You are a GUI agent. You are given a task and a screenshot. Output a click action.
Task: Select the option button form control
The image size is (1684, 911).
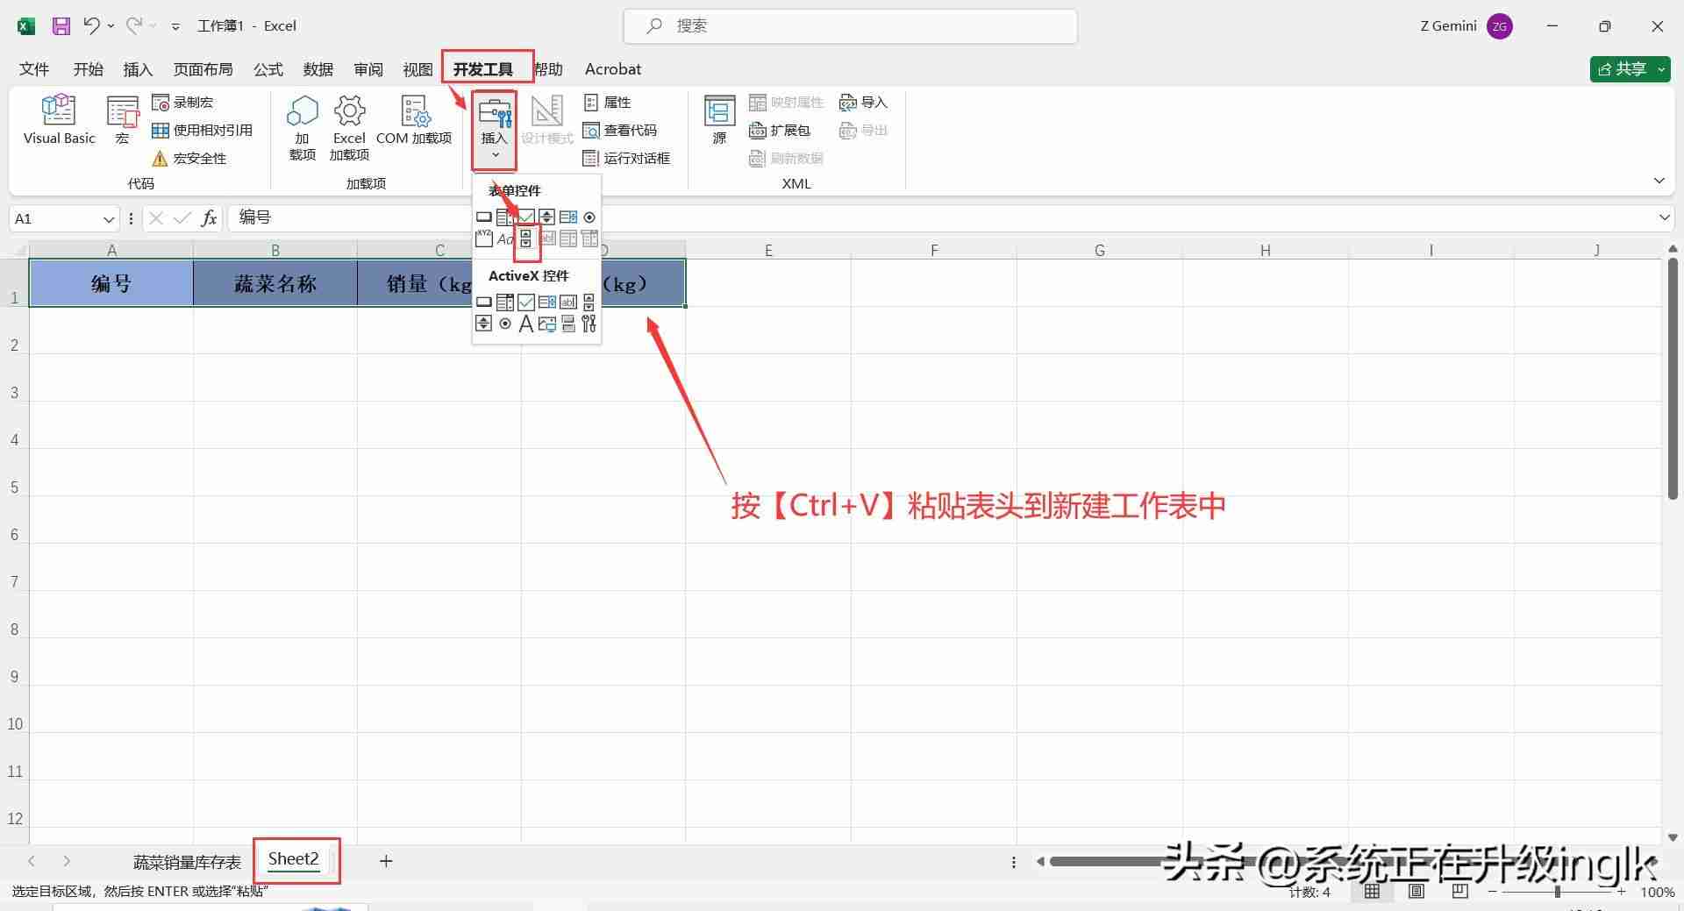589,217
